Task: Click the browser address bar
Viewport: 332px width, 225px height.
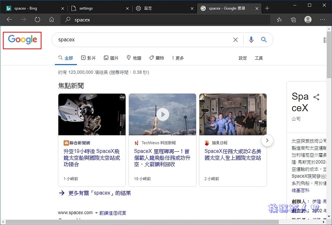Action: 165,20
